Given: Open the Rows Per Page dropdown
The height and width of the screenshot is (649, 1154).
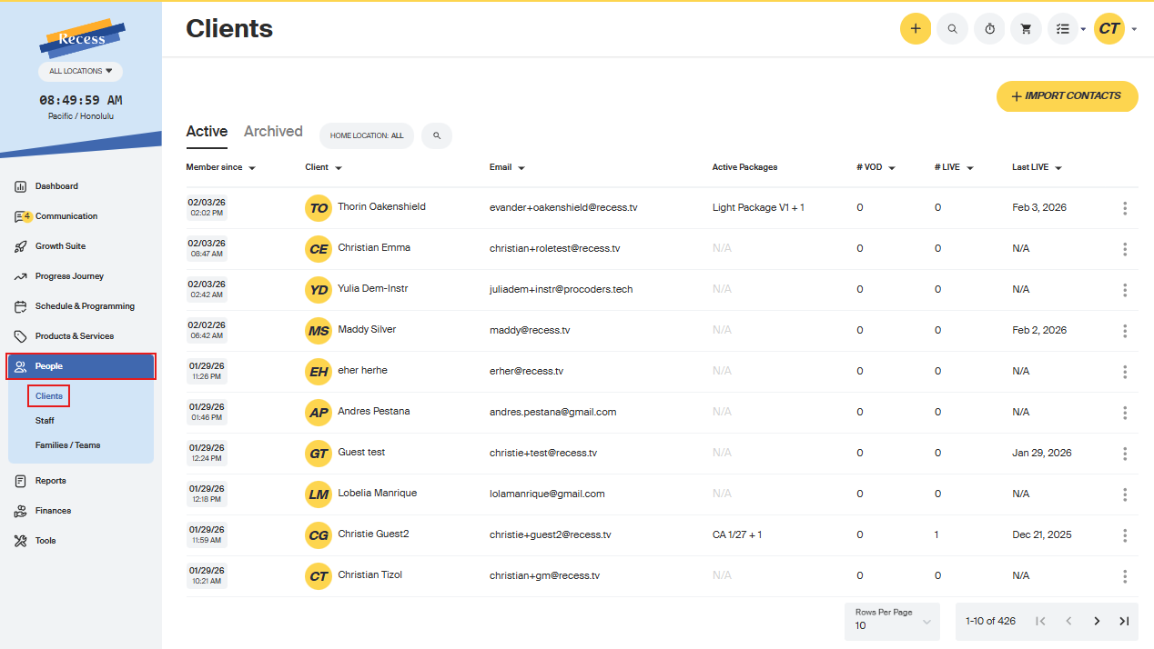Looking at the screenshot, I should (893, 620).
